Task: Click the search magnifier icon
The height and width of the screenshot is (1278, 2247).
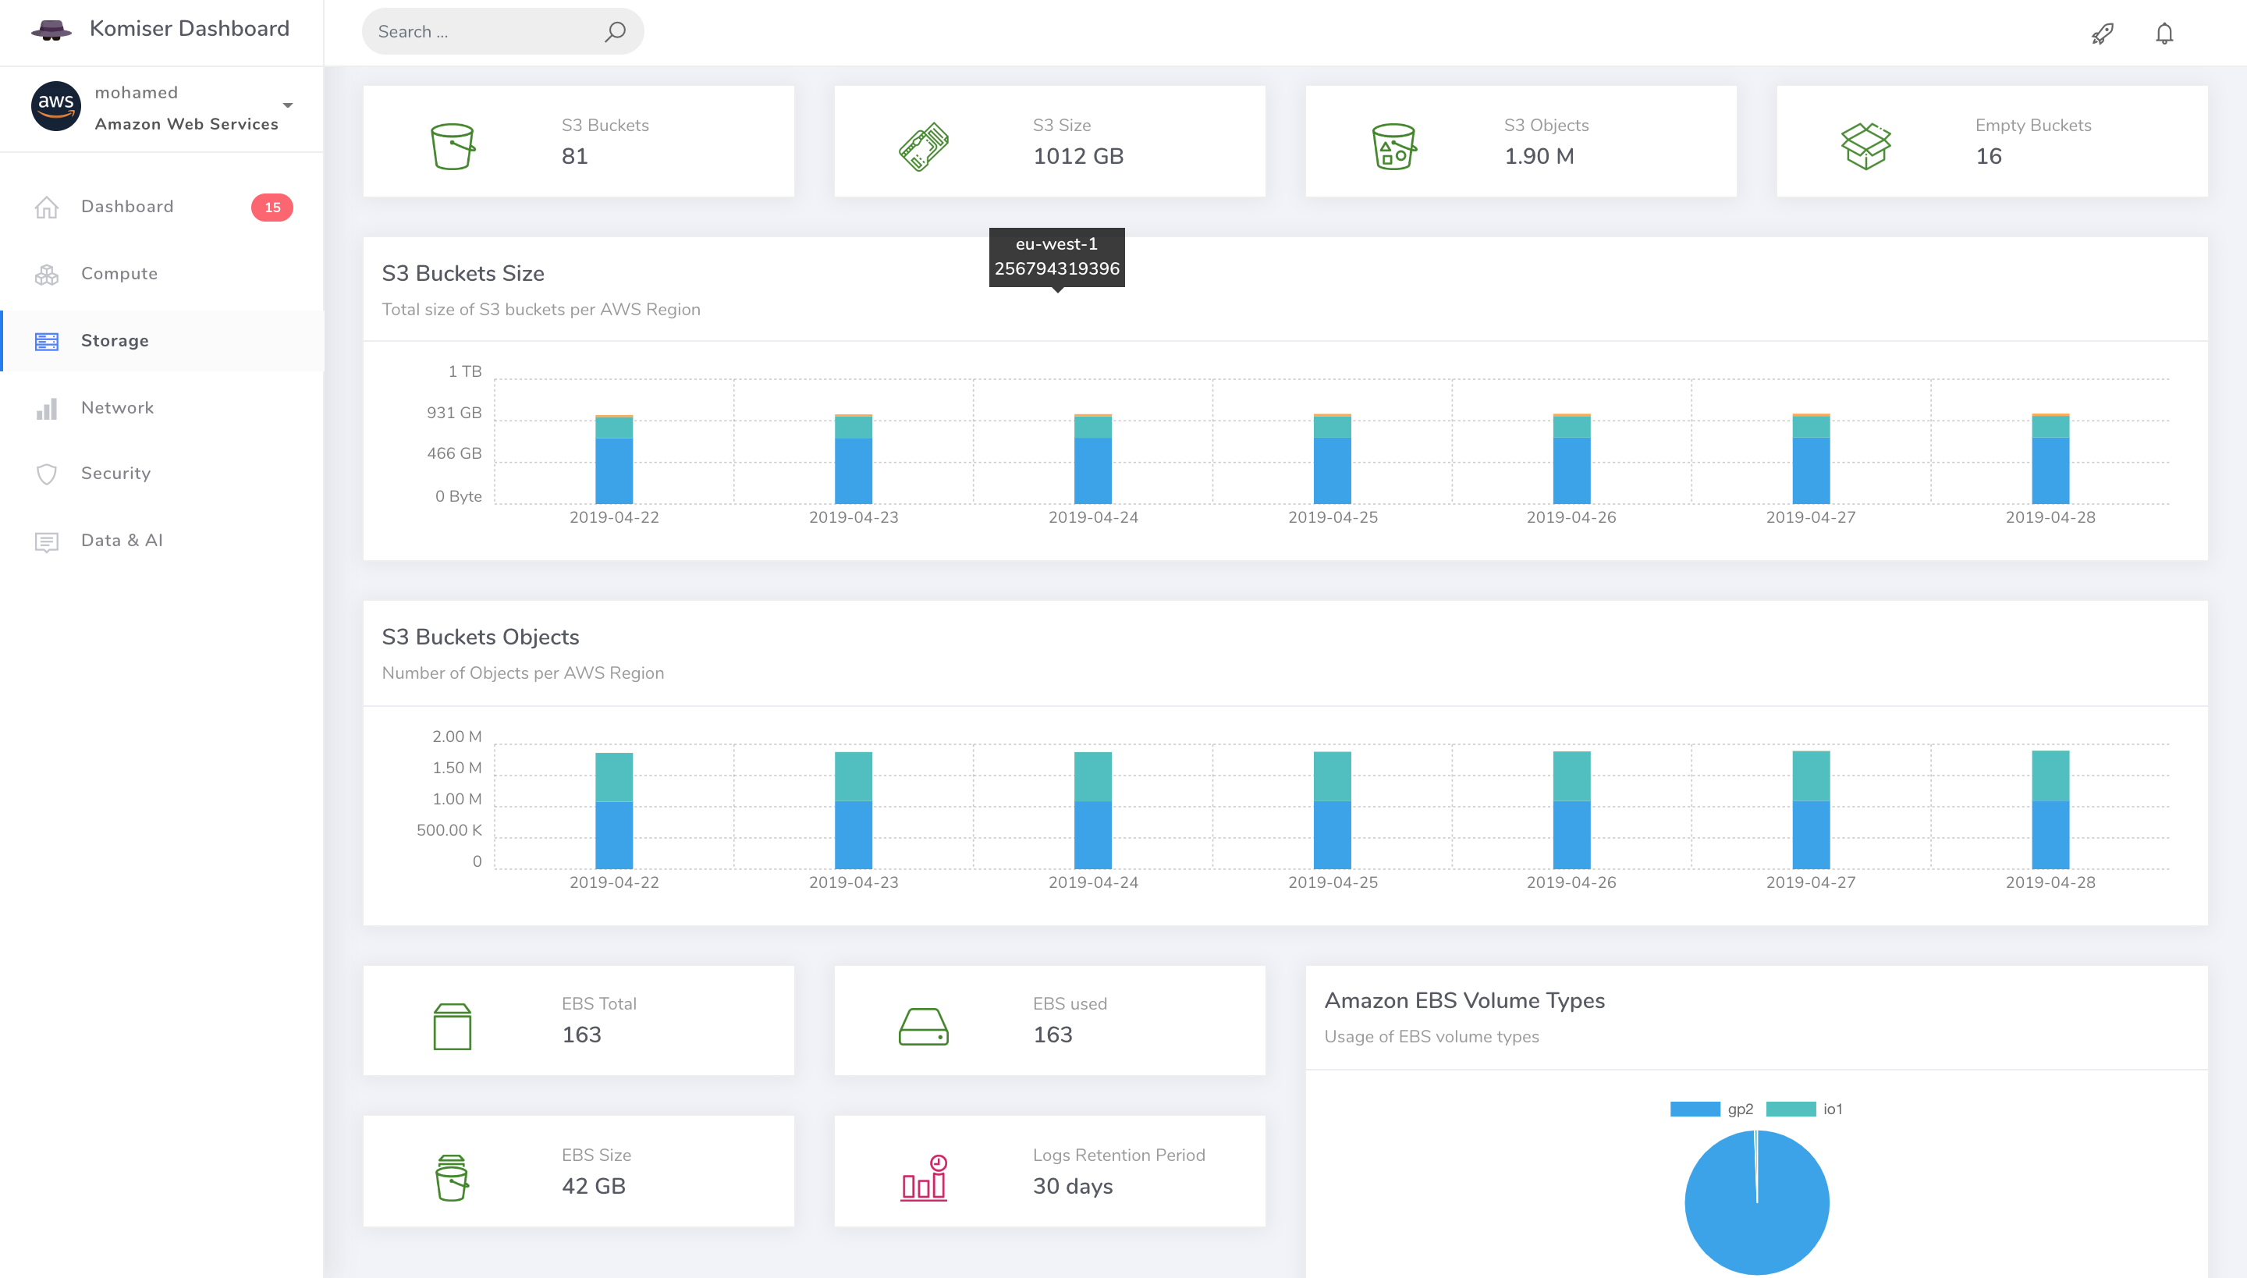Action: click(615, 31)
